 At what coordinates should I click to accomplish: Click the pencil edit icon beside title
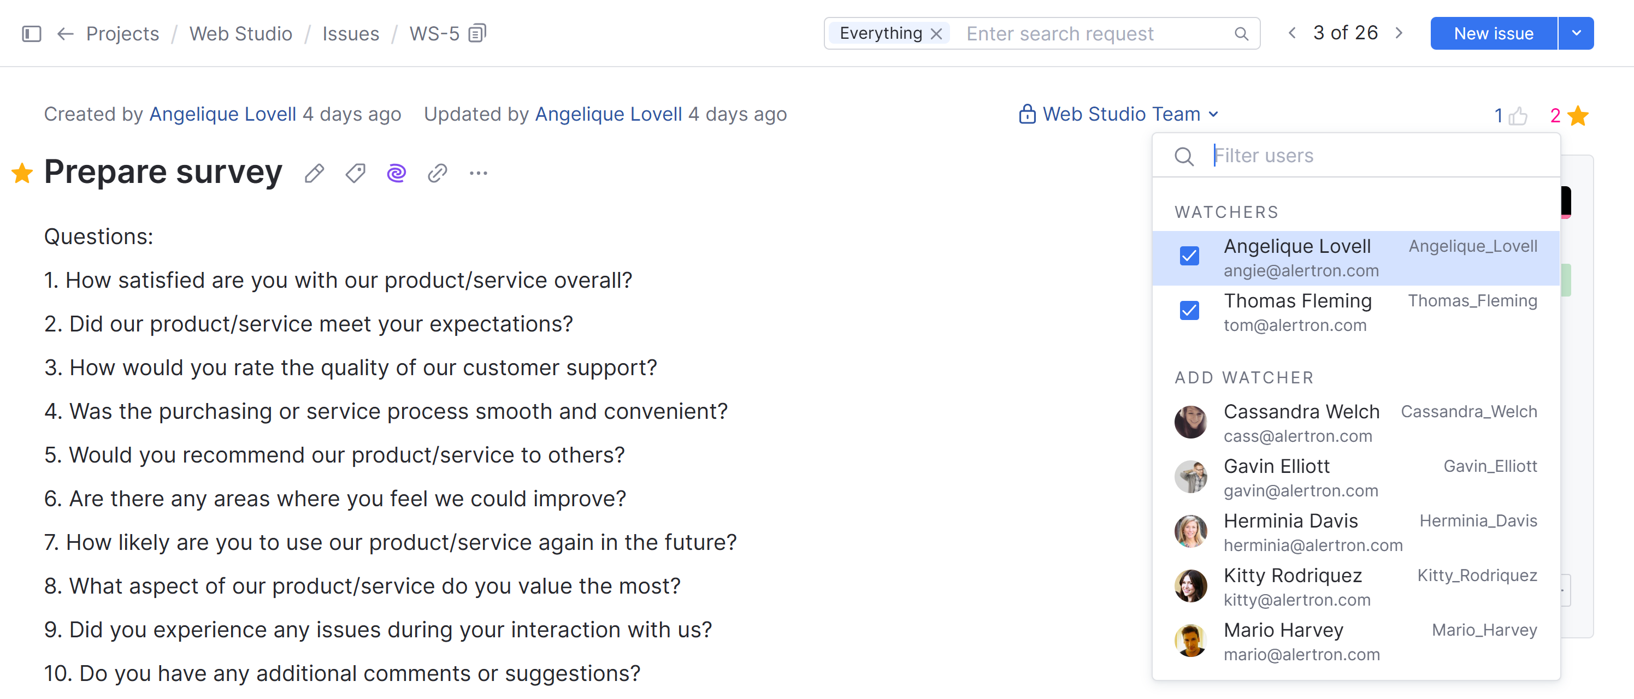click(x=314, y=173)
